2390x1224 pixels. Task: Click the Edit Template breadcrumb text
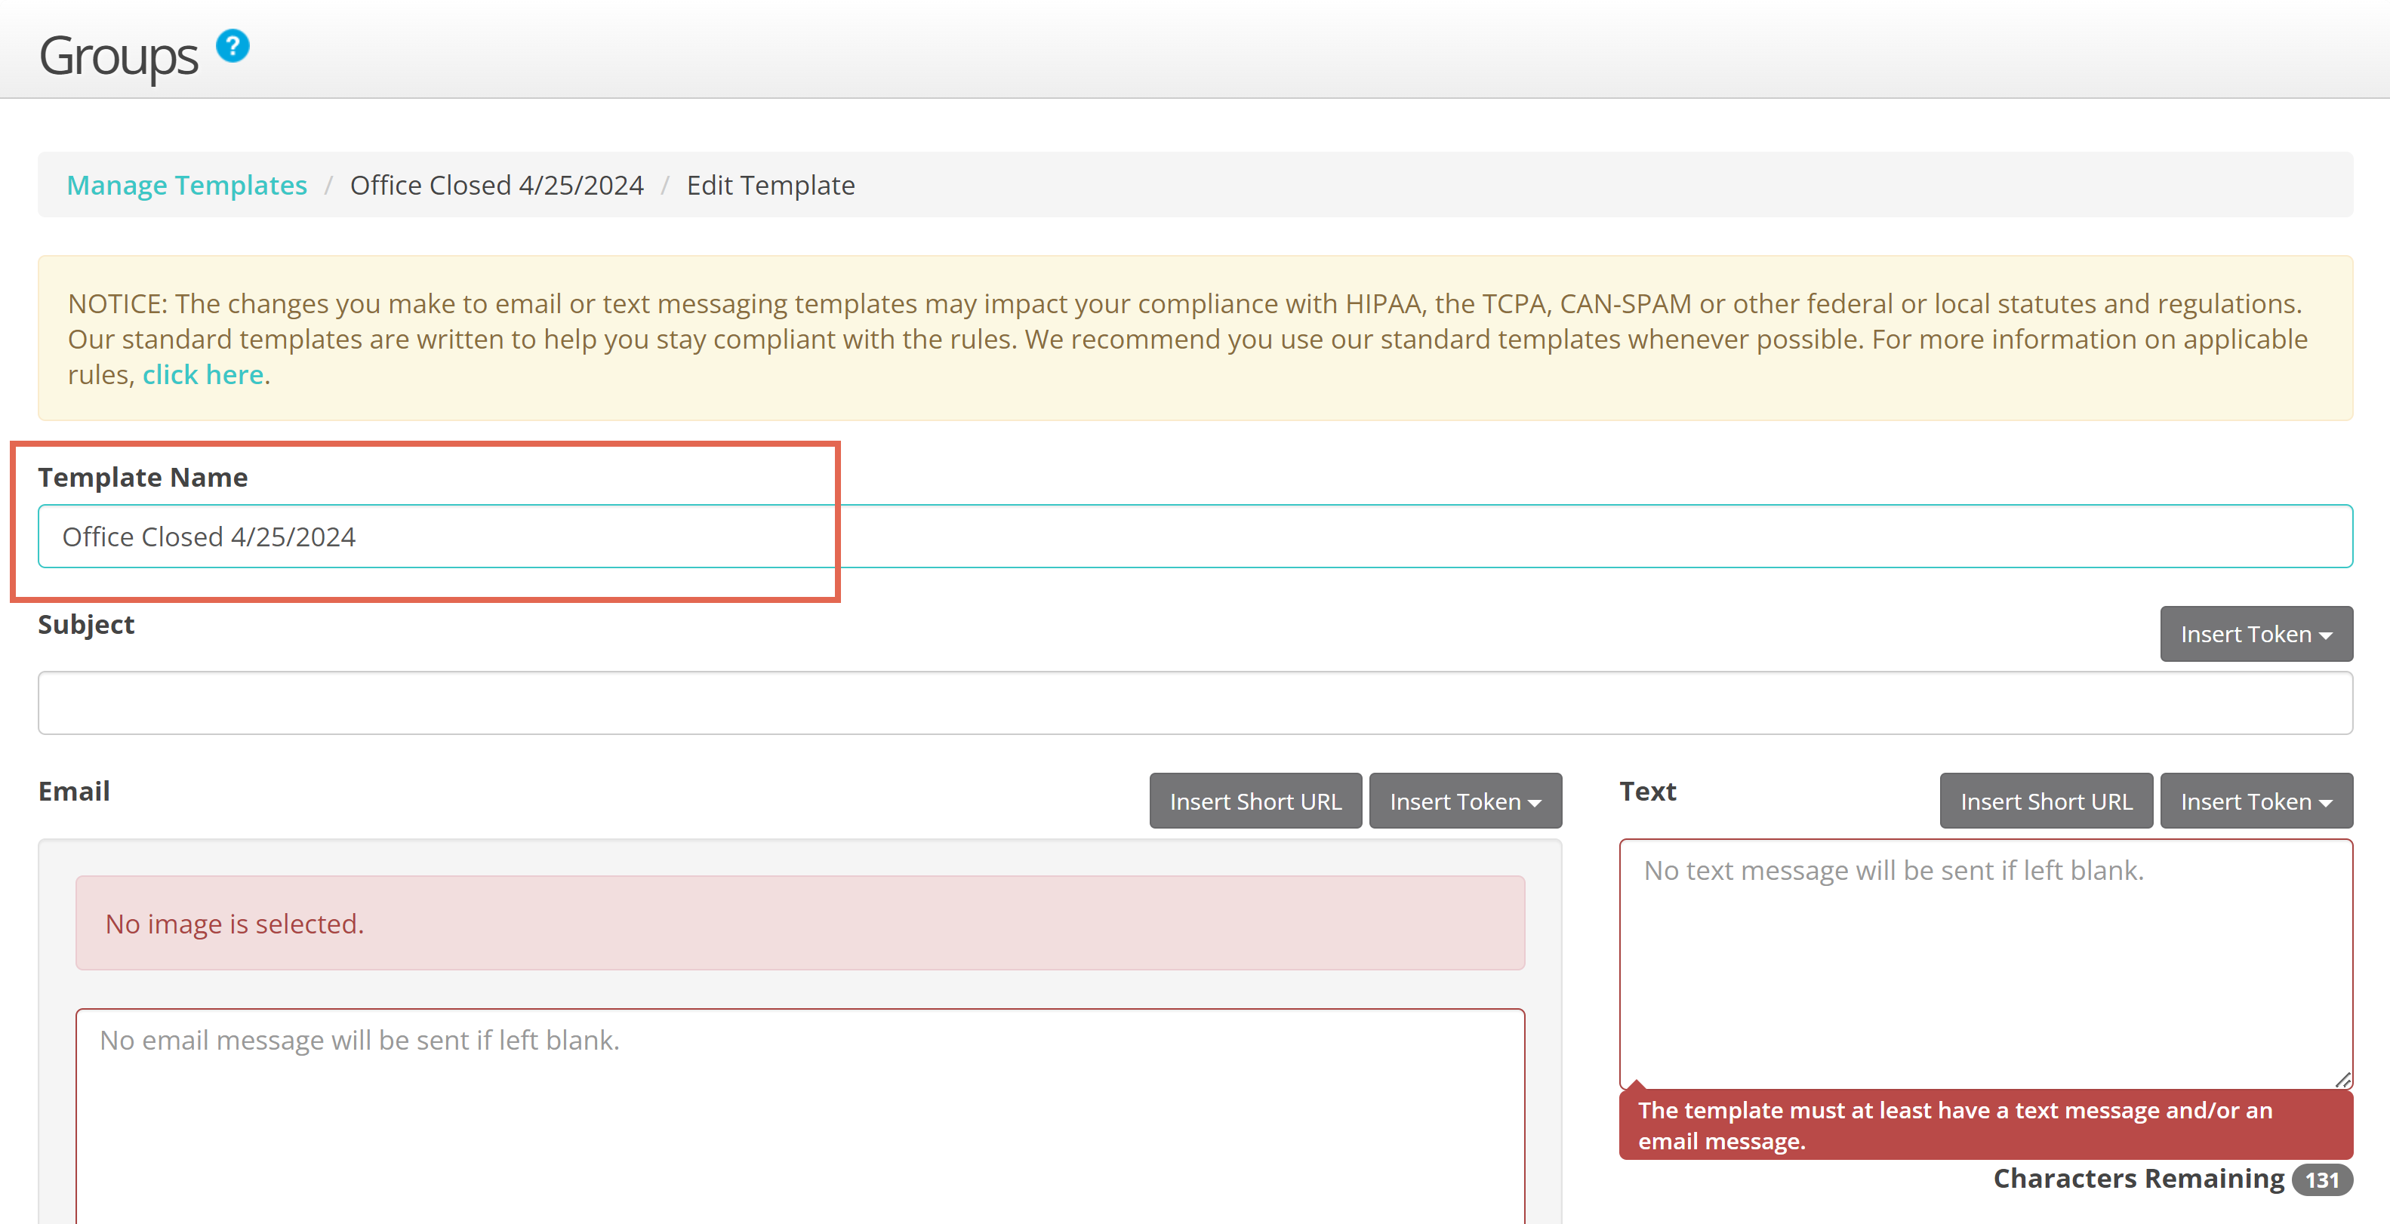pos(770,186)
